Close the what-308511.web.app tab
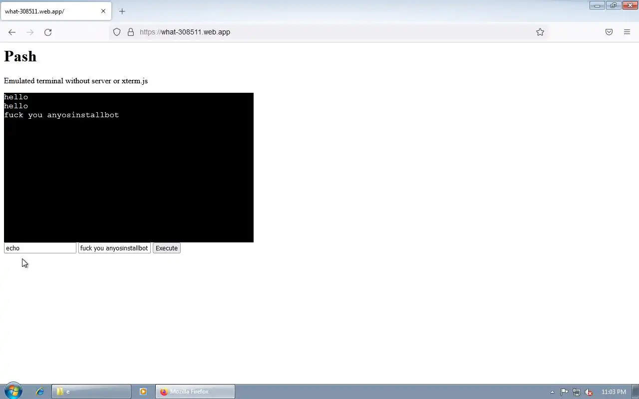This screenshot has width=639, height=399. click(x=103, y=11)
